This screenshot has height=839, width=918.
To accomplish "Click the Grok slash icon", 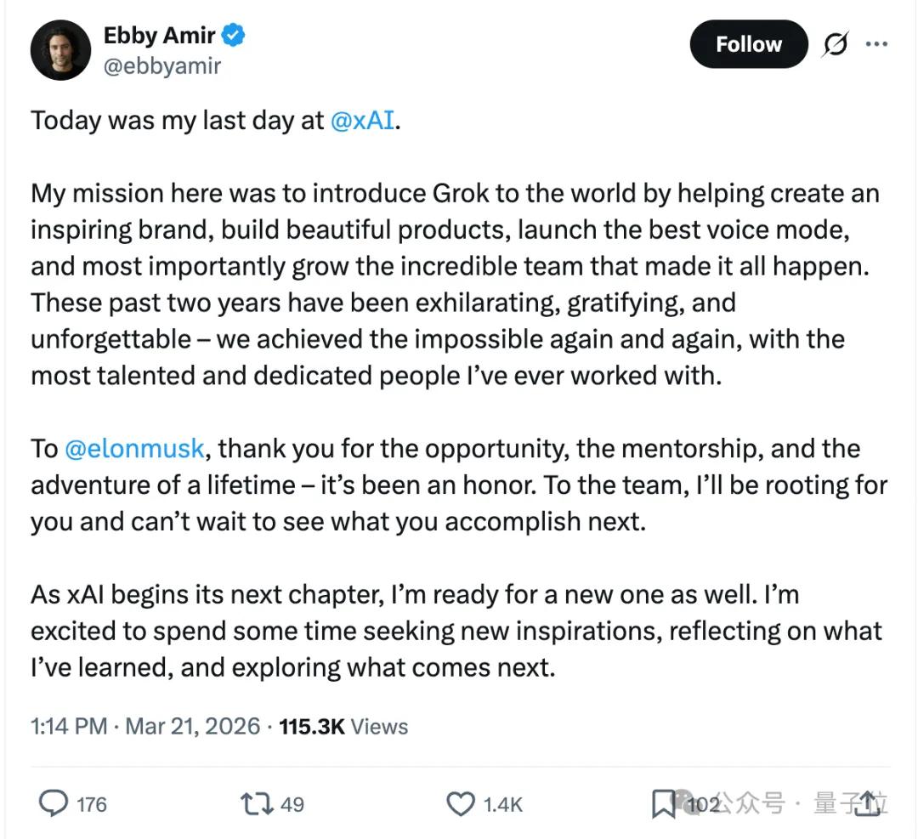I will 834,45.
